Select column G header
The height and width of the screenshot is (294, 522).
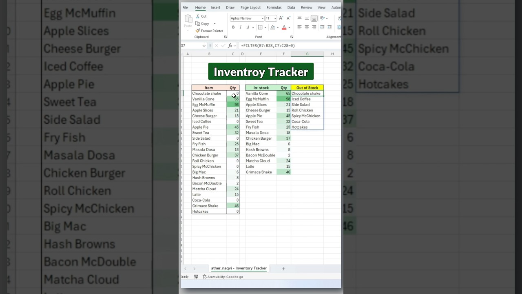(307, 54)
